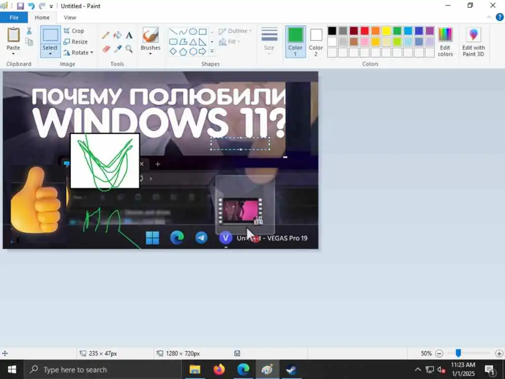Choose the Curve shape

point(183,32)
